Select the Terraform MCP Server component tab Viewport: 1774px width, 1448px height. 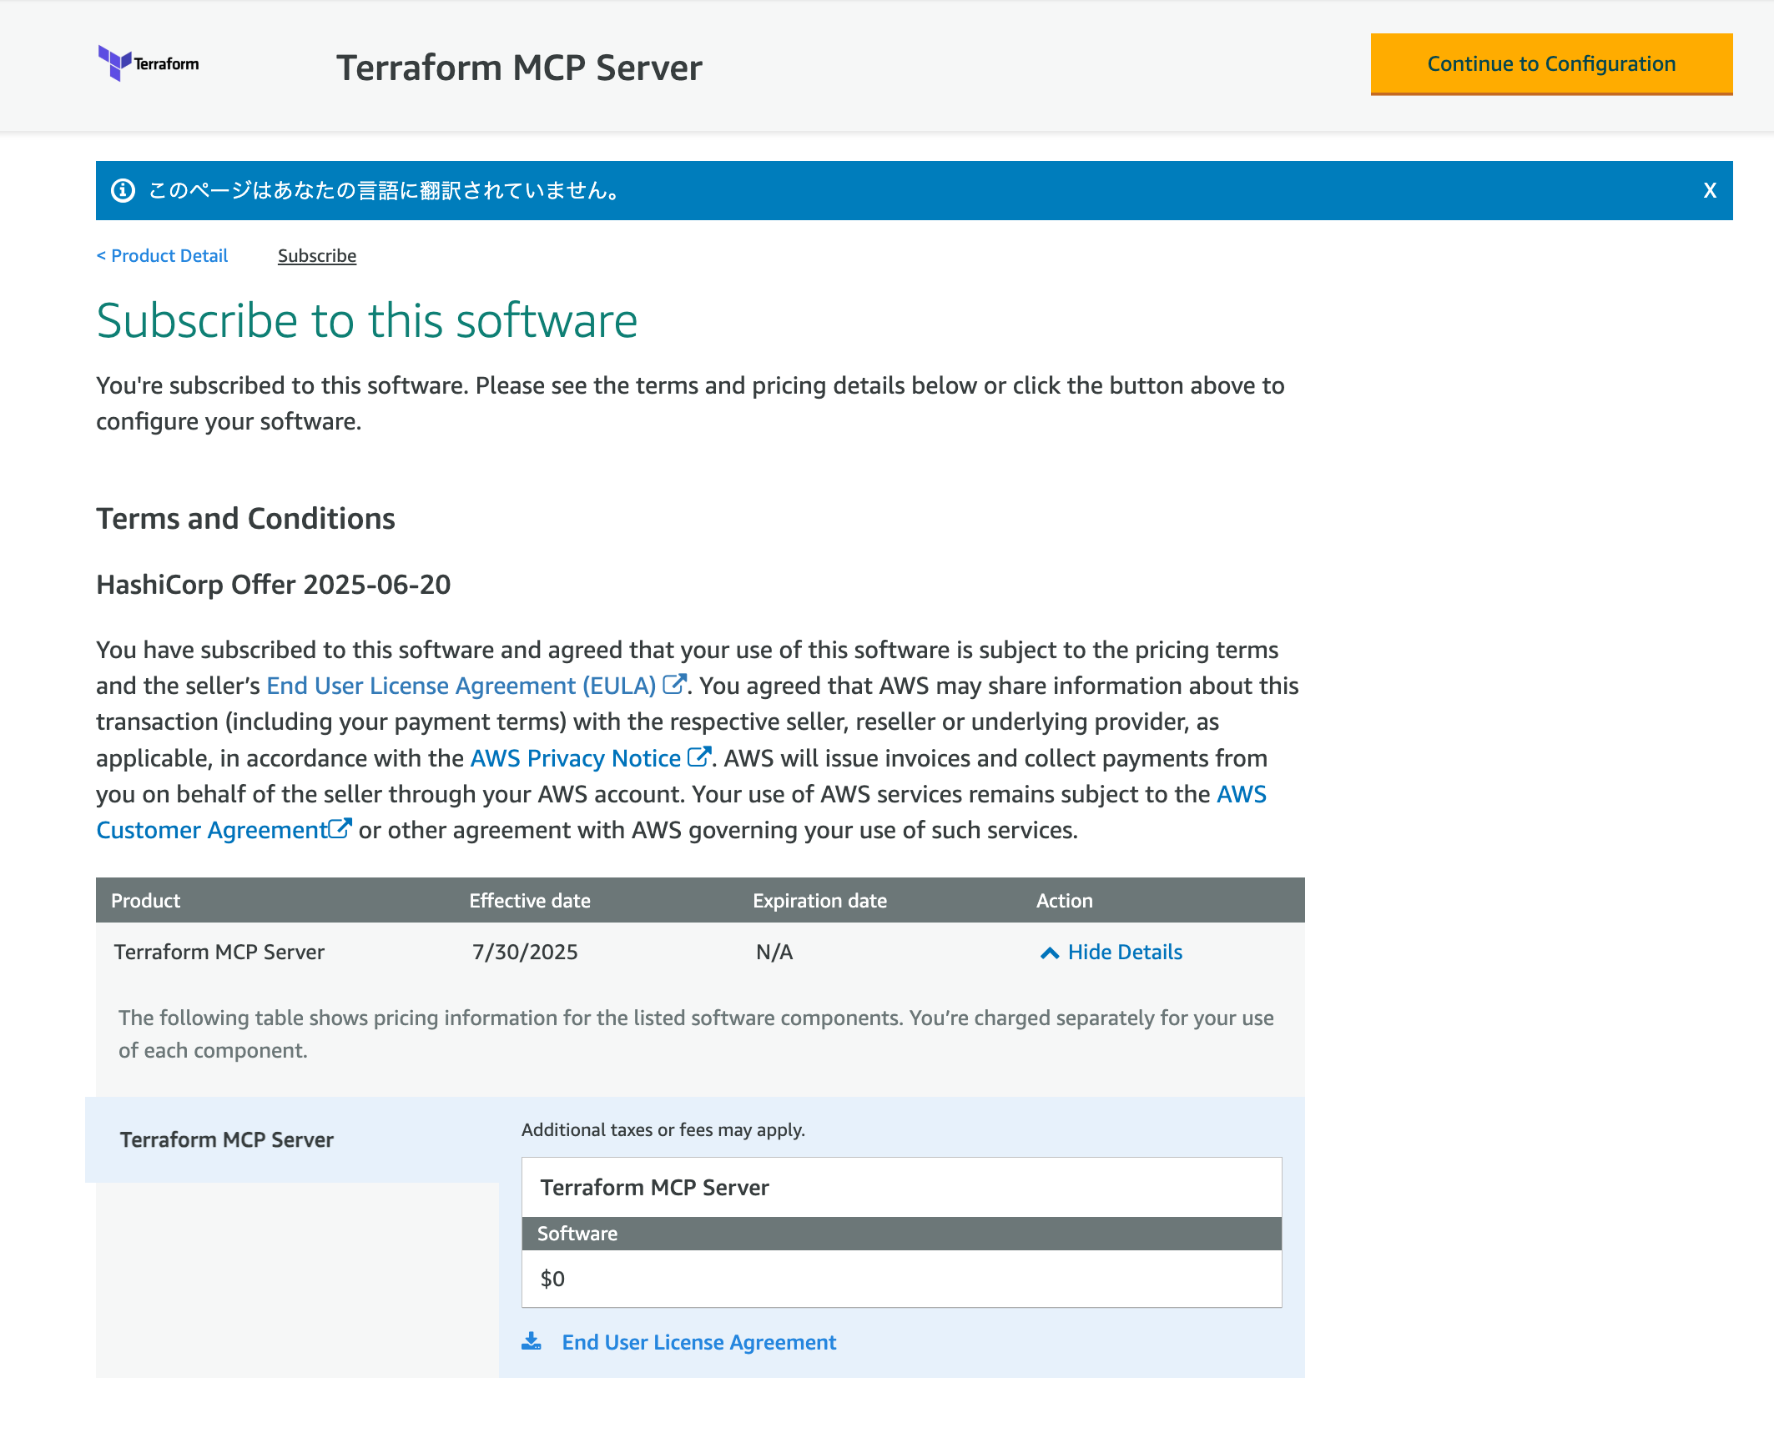tap(292, 1139)
